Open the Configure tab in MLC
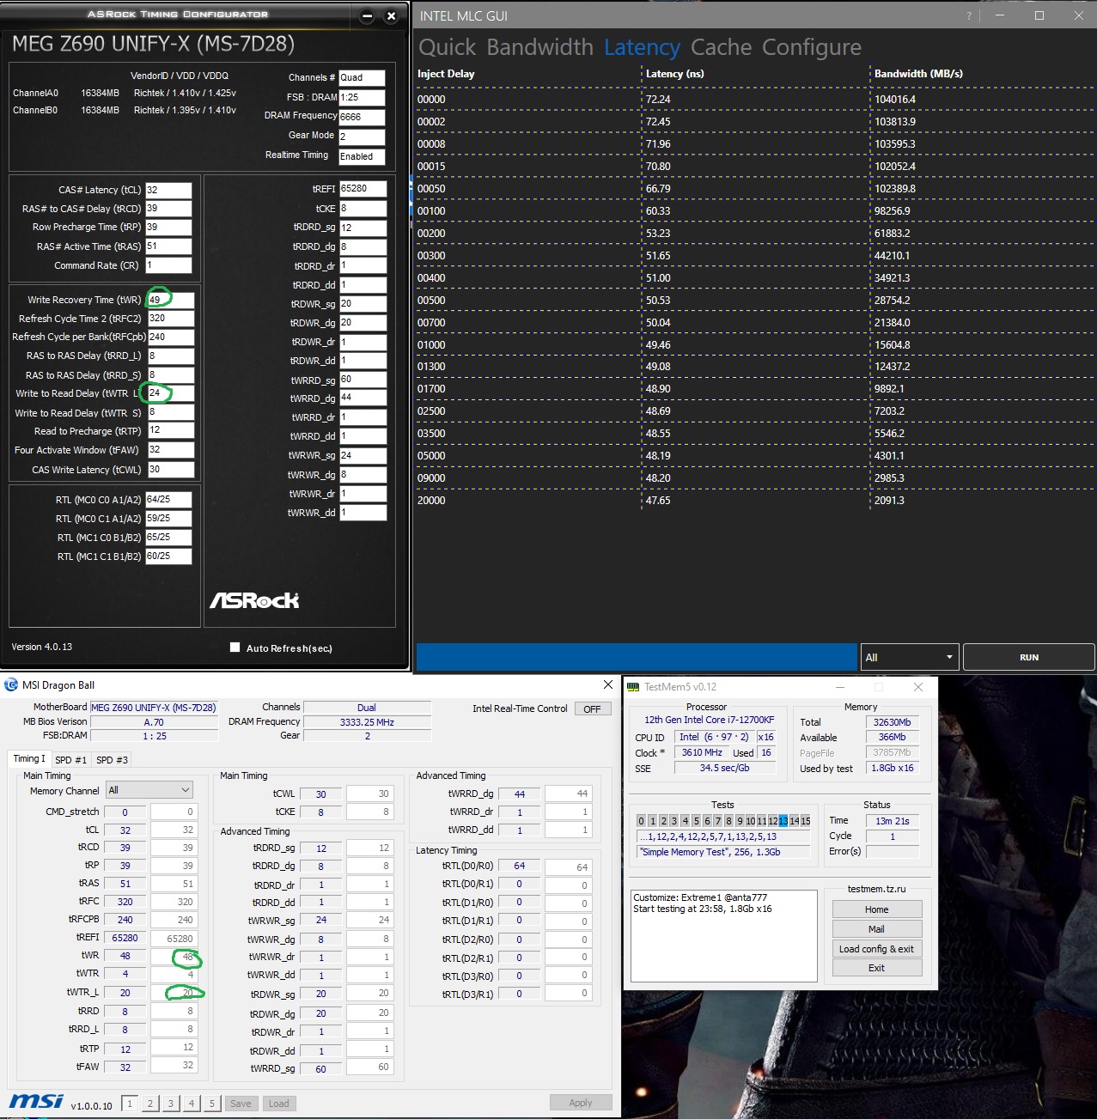 pos(812,47)
